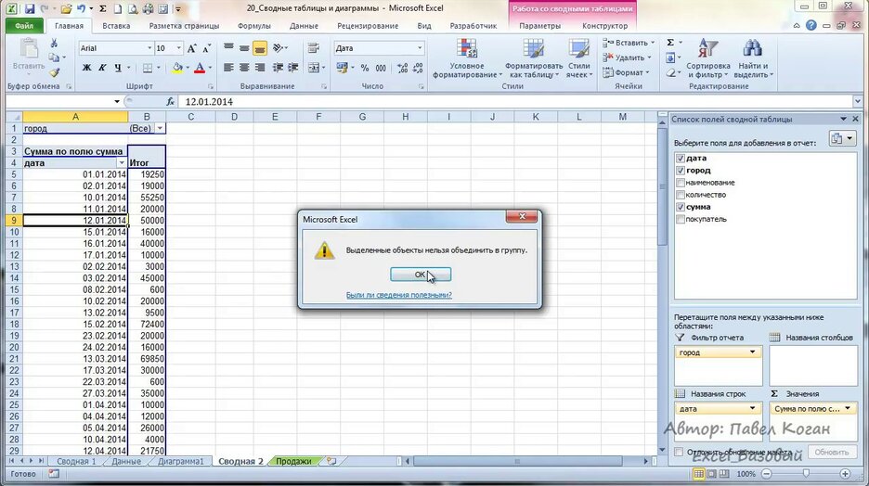
Task: Click the Вставить cells button
Action: (x=629, y=43)
